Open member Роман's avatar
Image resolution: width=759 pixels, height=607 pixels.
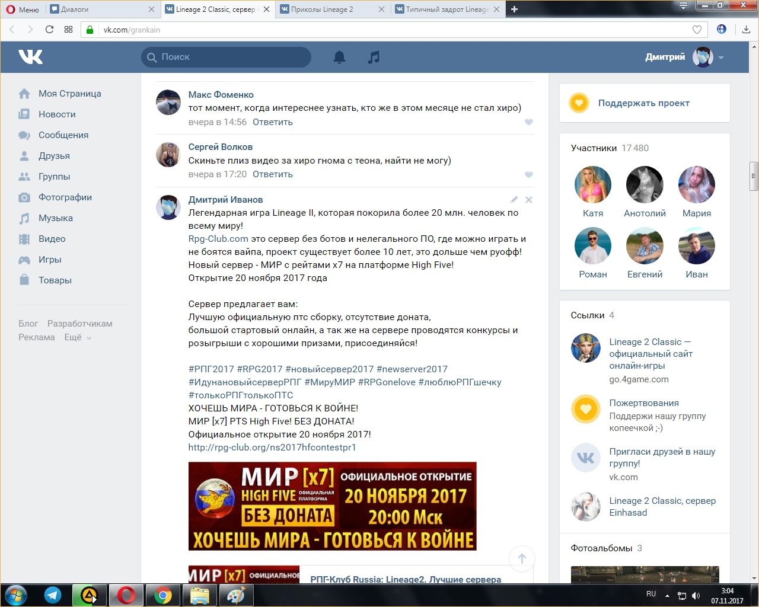pyautogui.click(x=592, y=245)
